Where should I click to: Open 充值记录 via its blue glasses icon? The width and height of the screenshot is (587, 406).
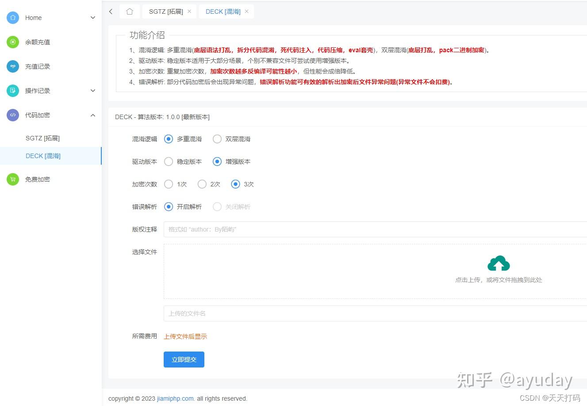[13, 66]
